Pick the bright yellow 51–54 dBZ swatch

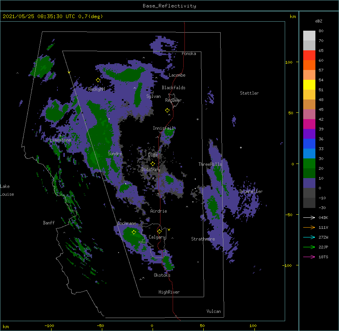click(x=309, y=85)
